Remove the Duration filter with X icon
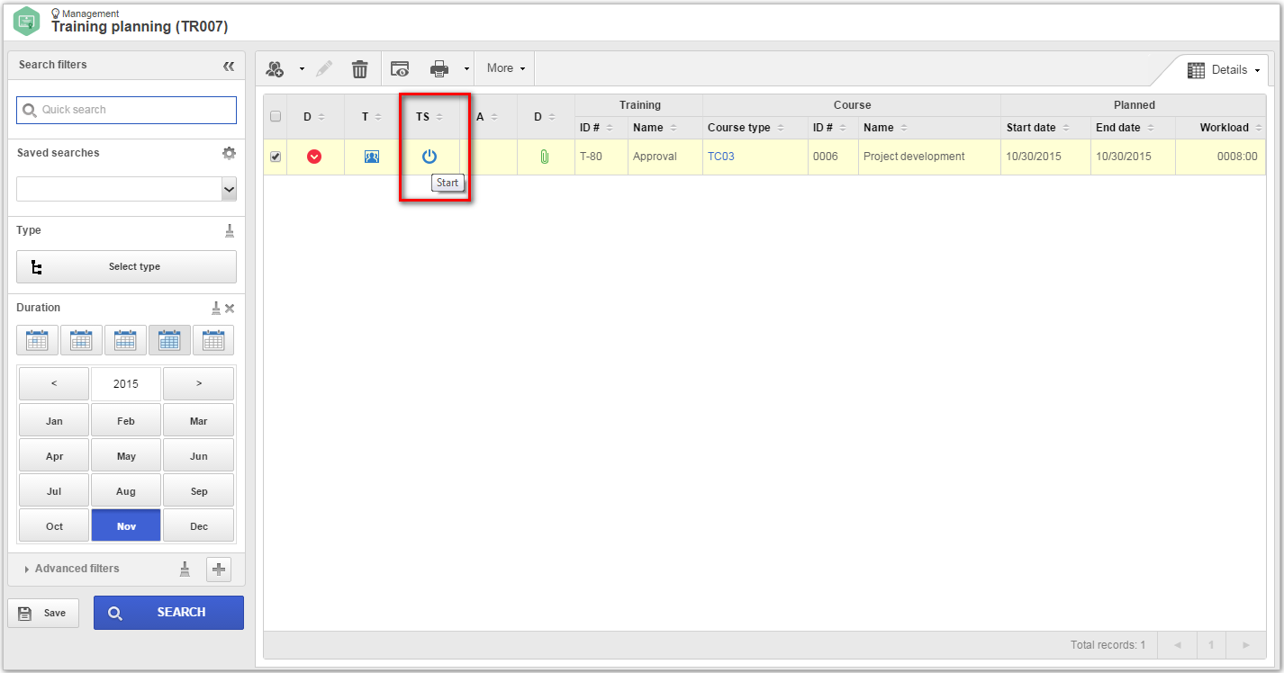The height and width of the screenshot is (673, 1284). coord(230,309)
